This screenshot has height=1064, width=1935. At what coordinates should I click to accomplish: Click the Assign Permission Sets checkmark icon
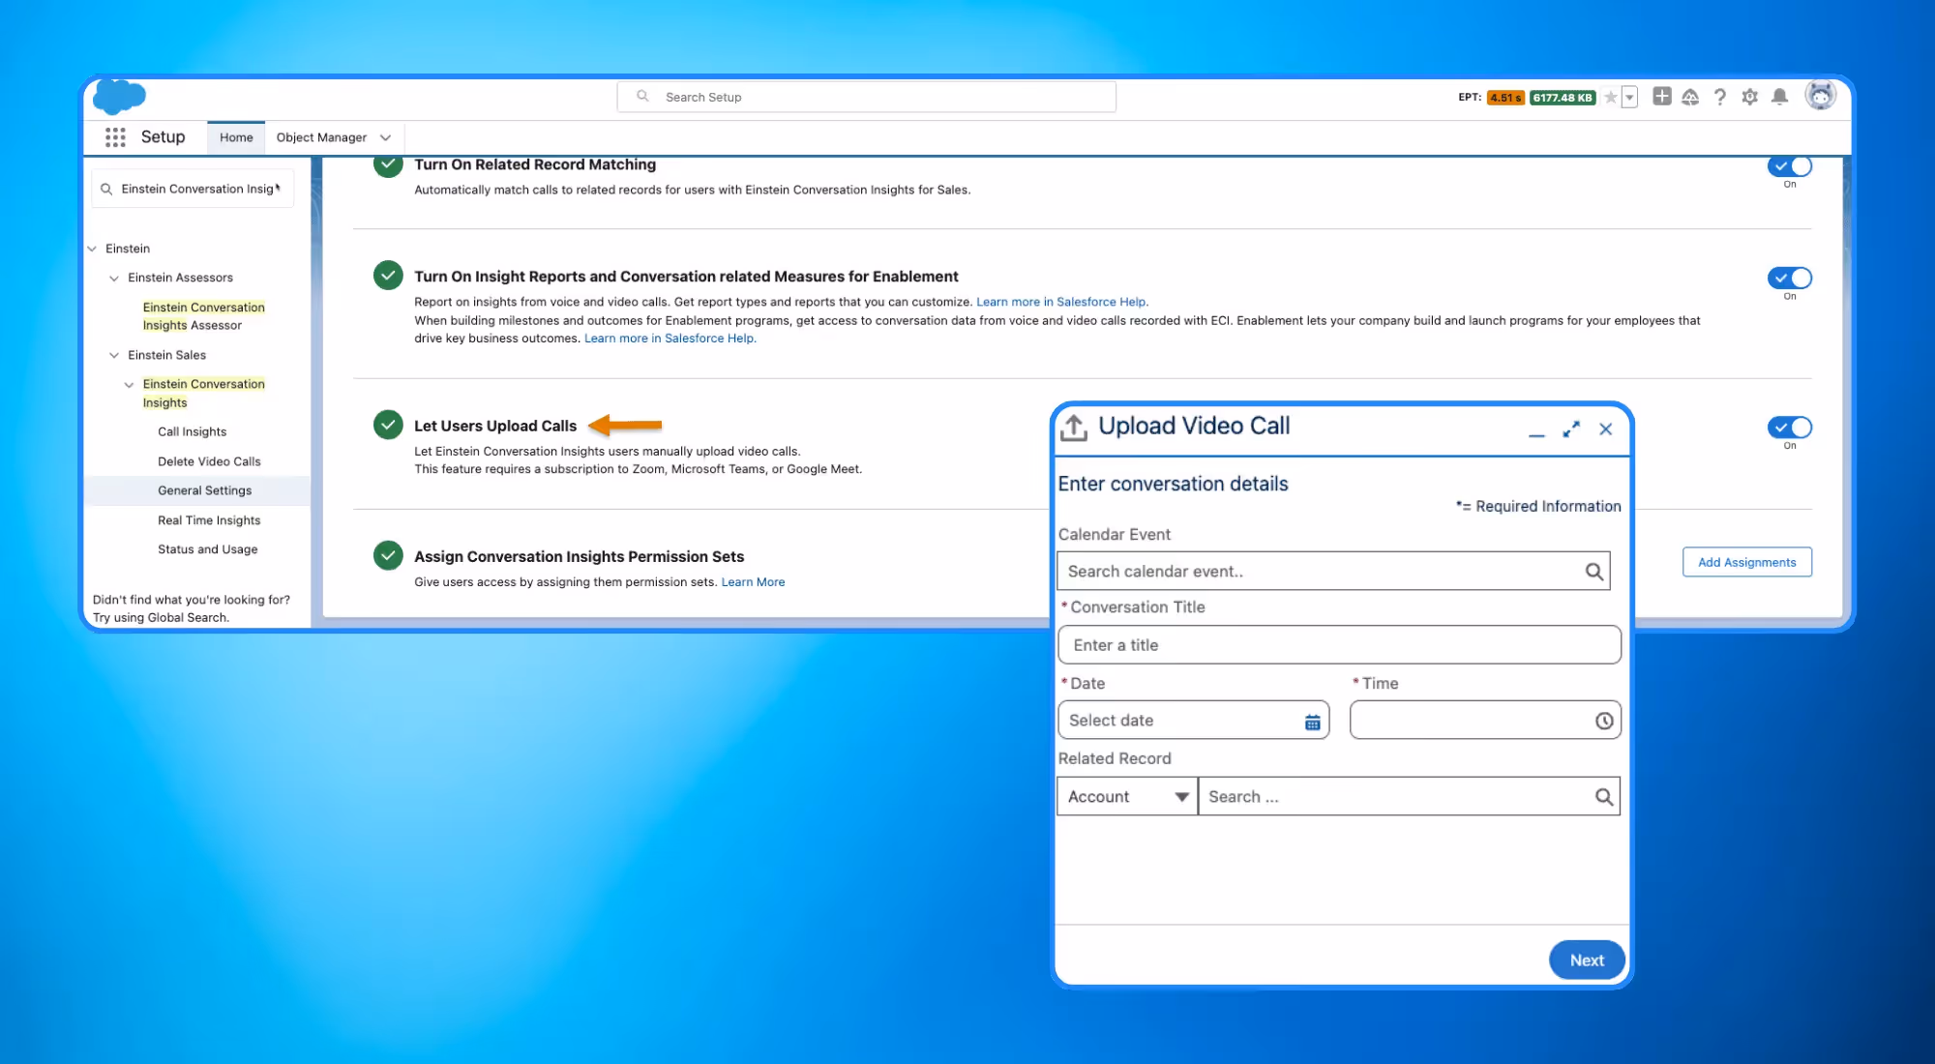pos(388,555)
